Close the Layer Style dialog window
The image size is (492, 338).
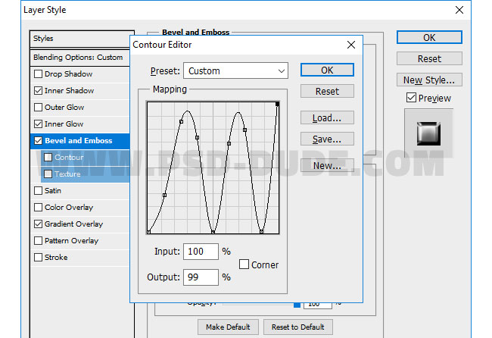459,10
